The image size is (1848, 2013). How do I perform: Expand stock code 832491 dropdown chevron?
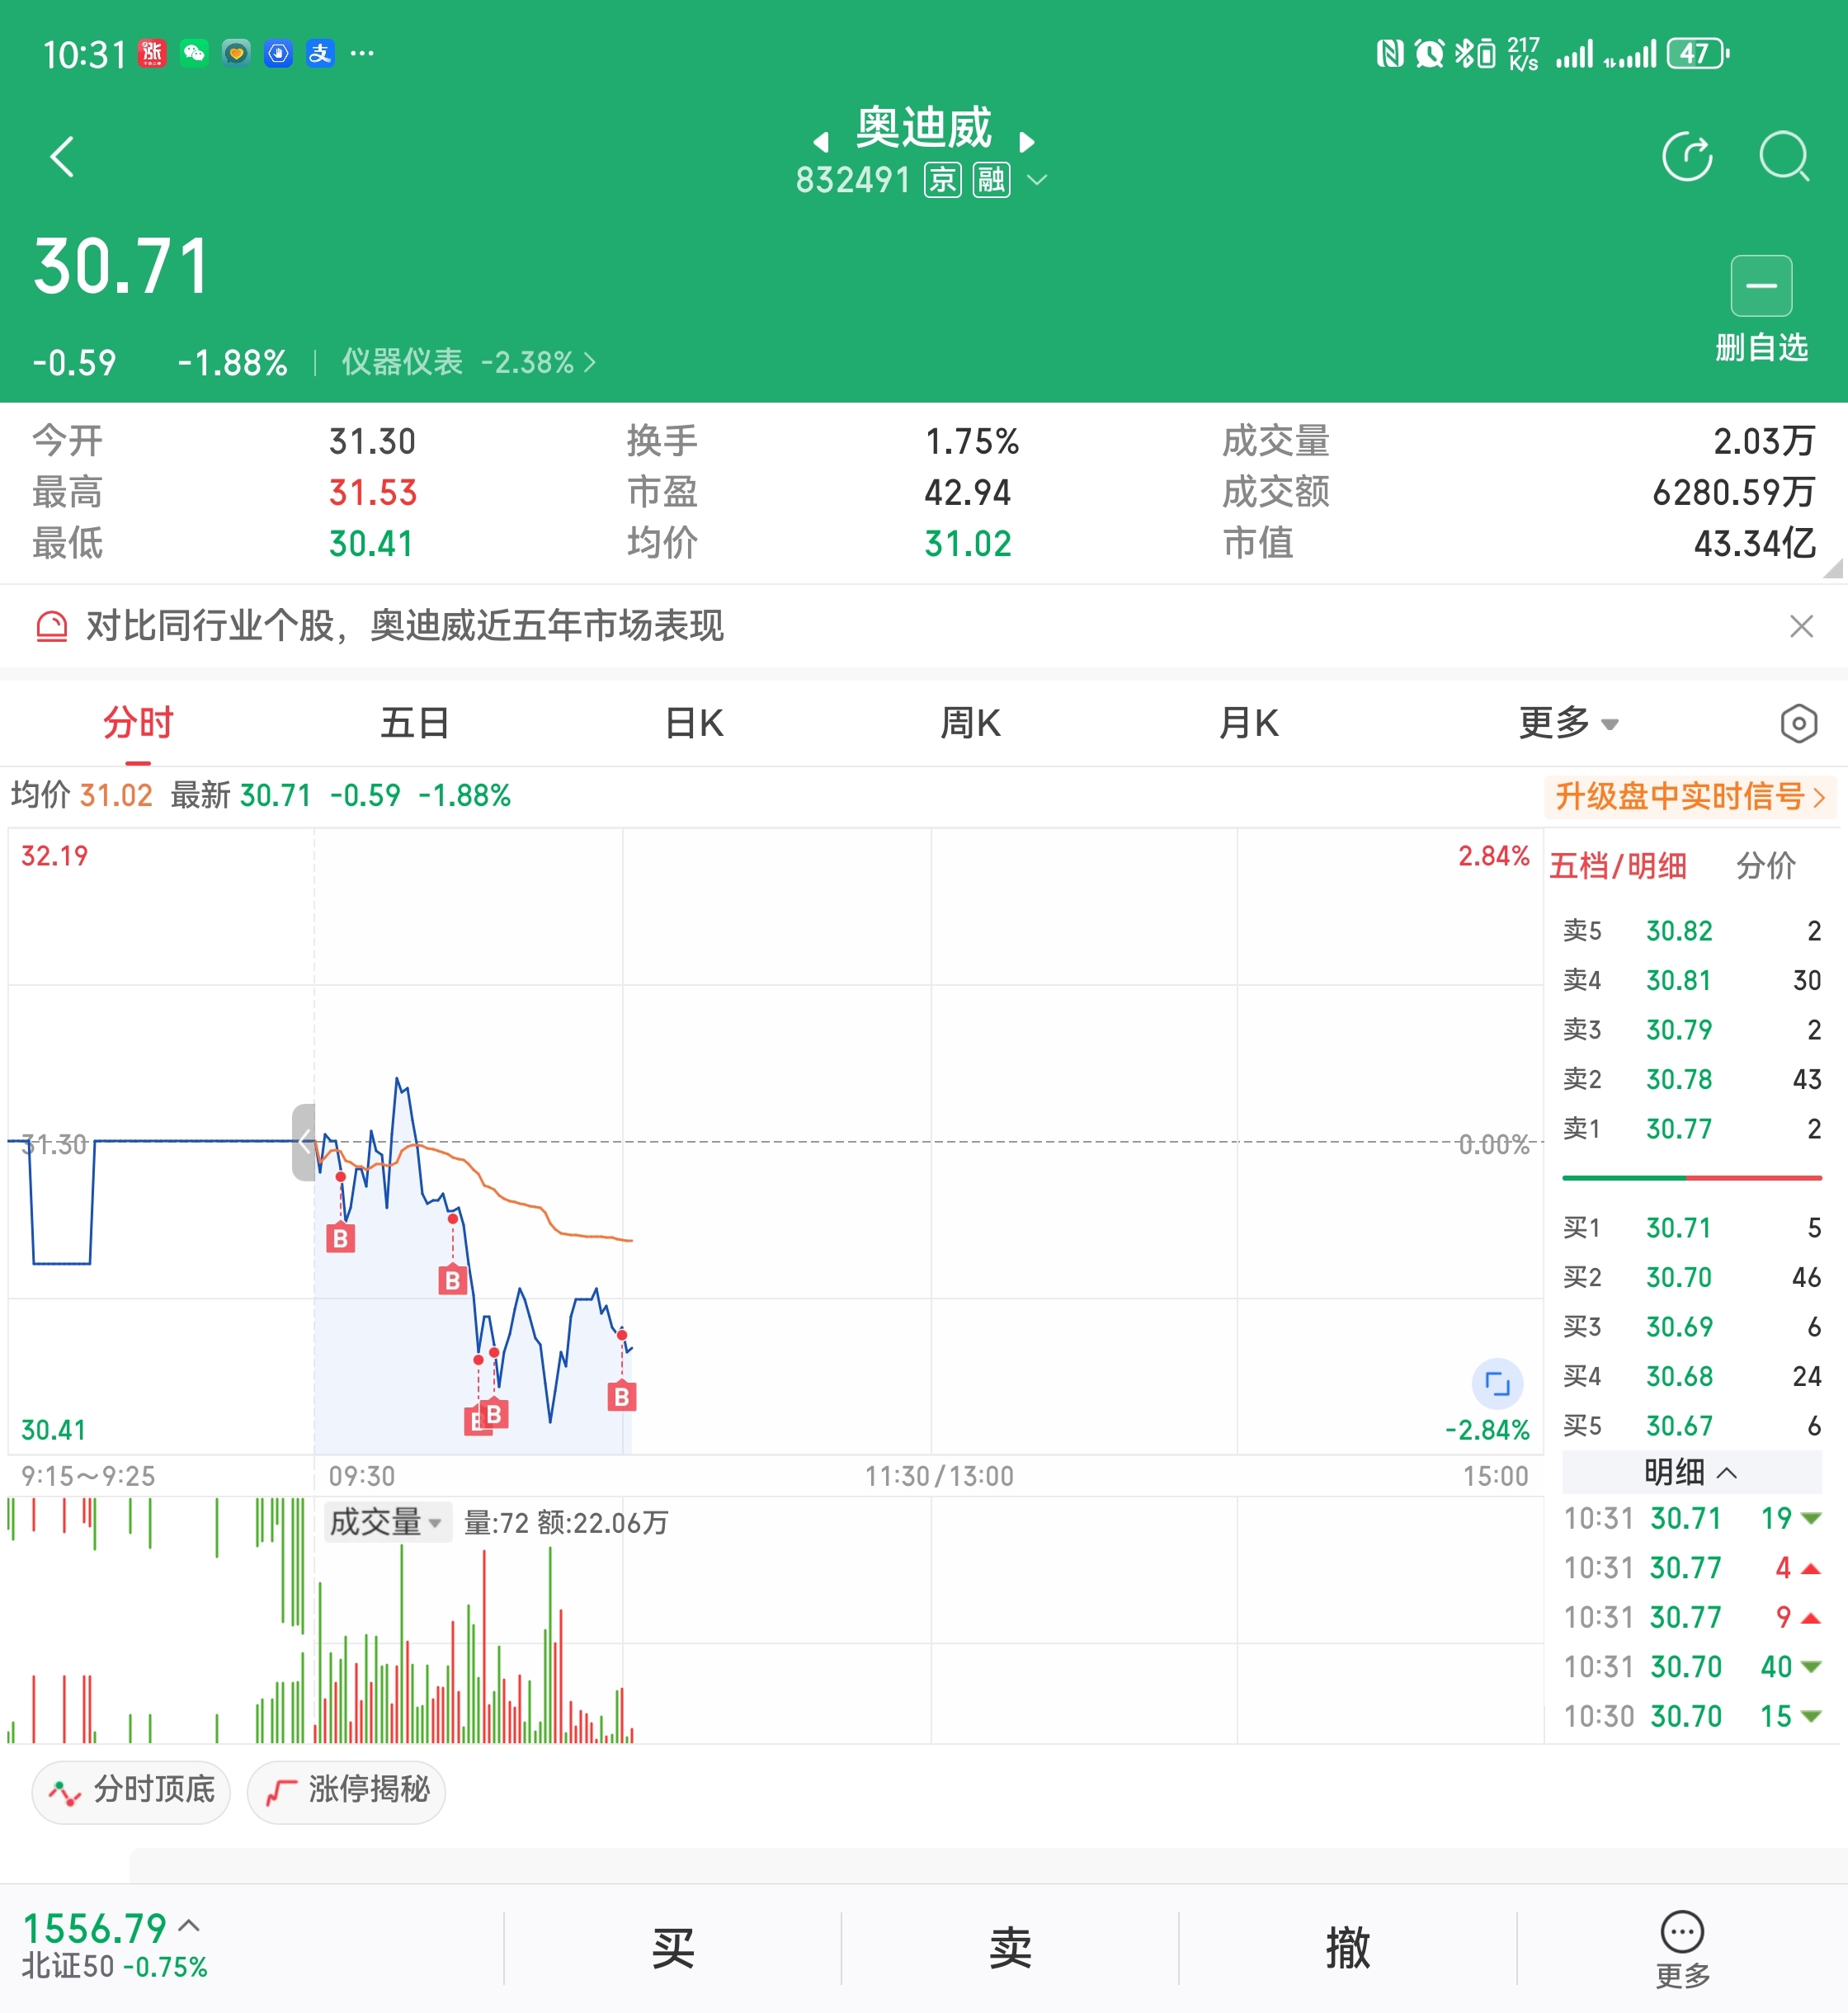[1038, 180]
